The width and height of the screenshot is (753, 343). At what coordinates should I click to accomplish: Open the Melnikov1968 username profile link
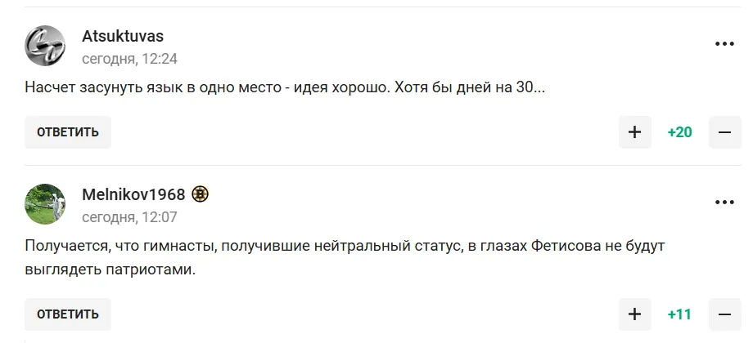point(133,194)
